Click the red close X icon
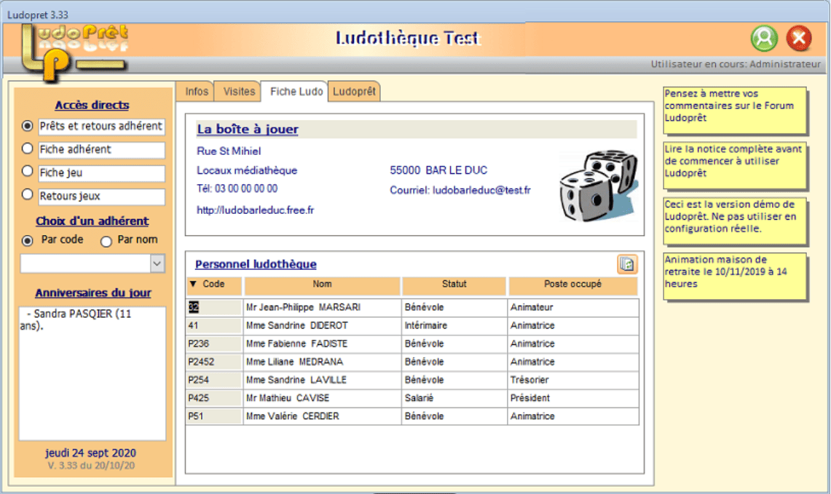This screenshot has width=831, height=494. 799,38
